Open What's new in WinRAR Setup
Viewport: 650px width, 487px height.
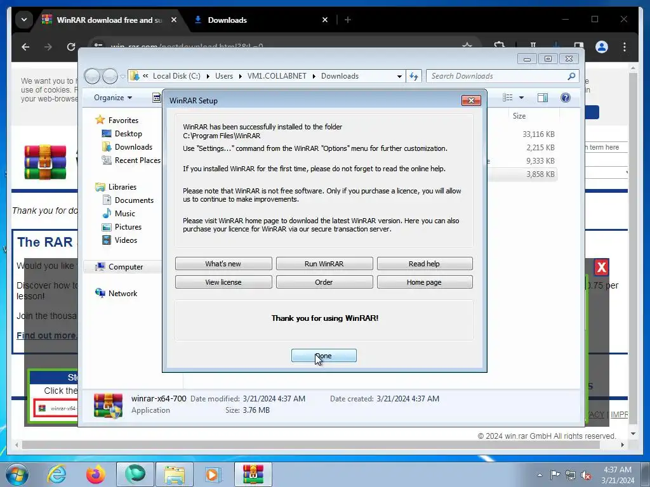pyautogui.click(x=223, y=264)
